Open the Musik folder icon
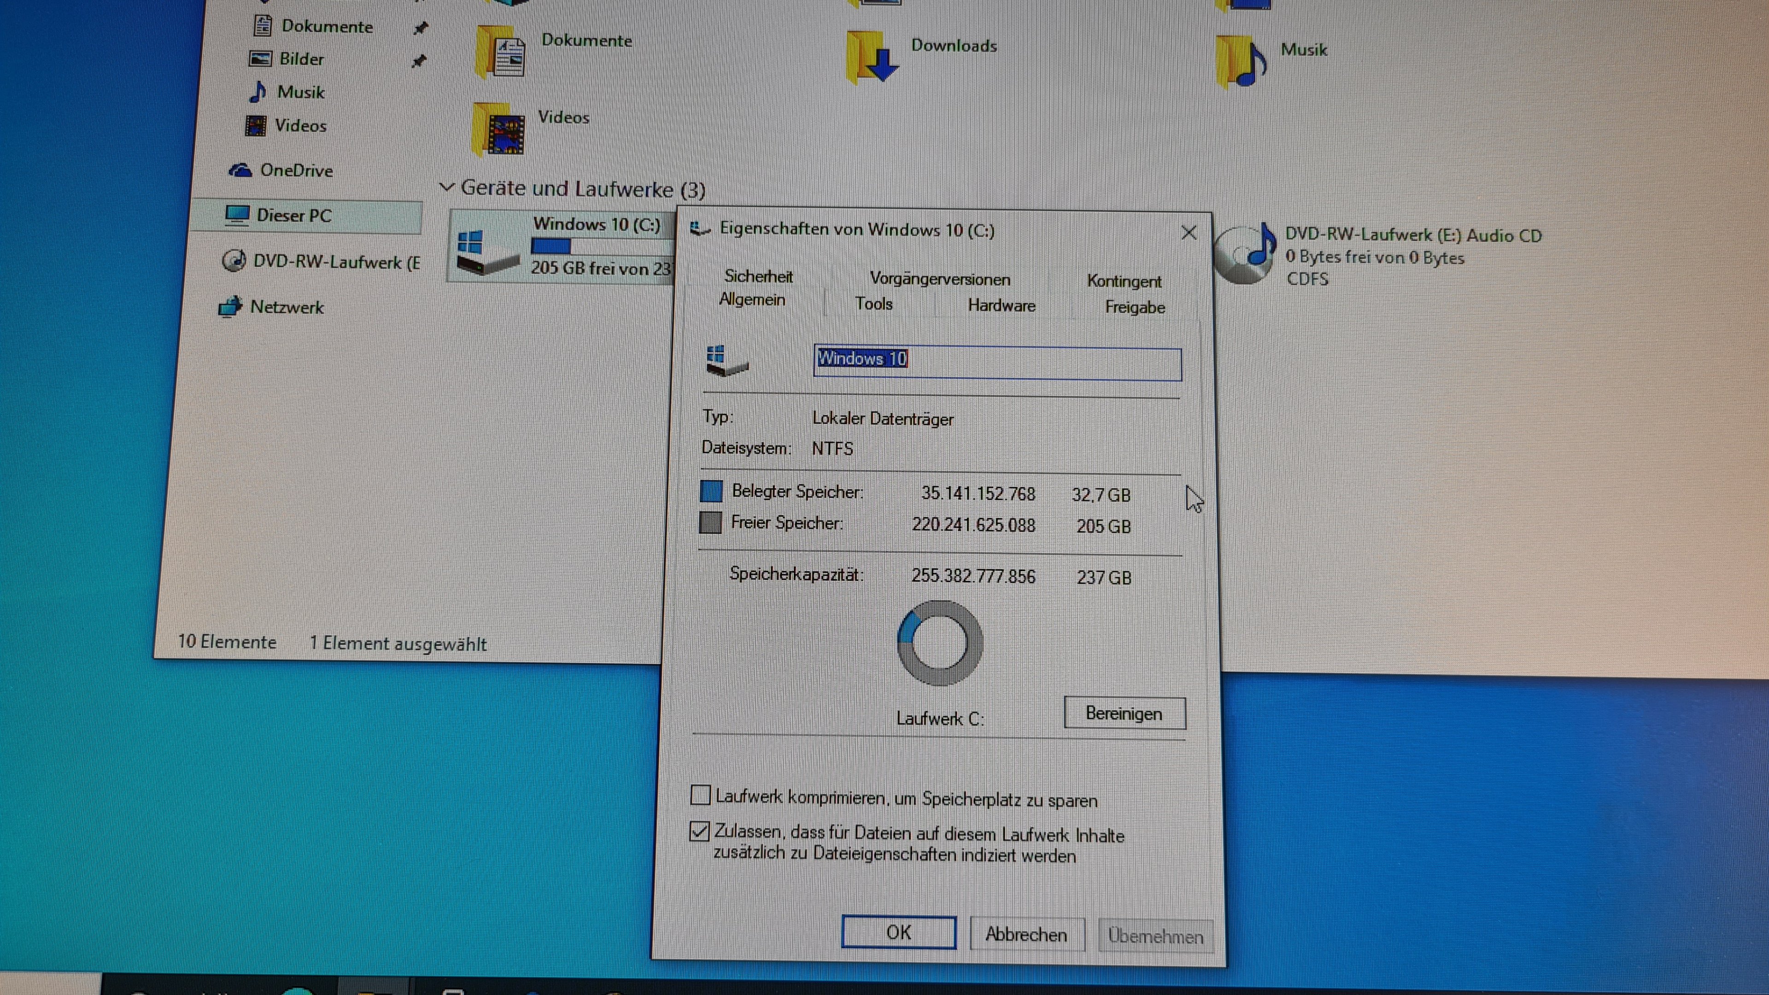Screen dimensions: 1769x995 click(1241, 62)
